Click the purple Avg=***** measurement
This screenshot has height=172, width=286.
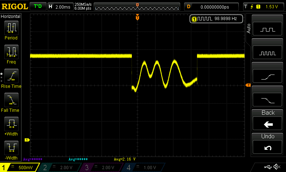(x=33, y=159)
